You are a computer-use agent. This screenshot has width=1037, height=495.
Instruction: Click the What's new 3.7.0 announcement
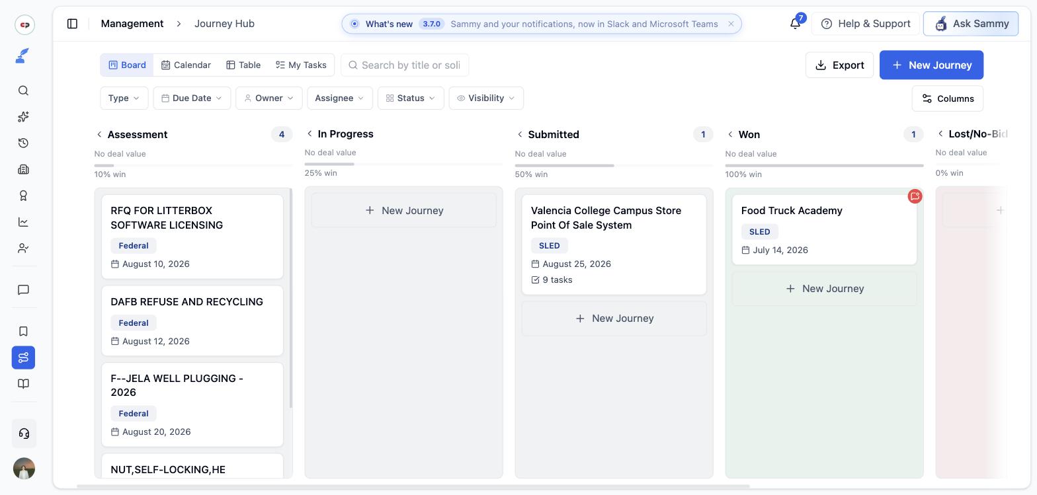pyautogui.click(x=541, y=24)
